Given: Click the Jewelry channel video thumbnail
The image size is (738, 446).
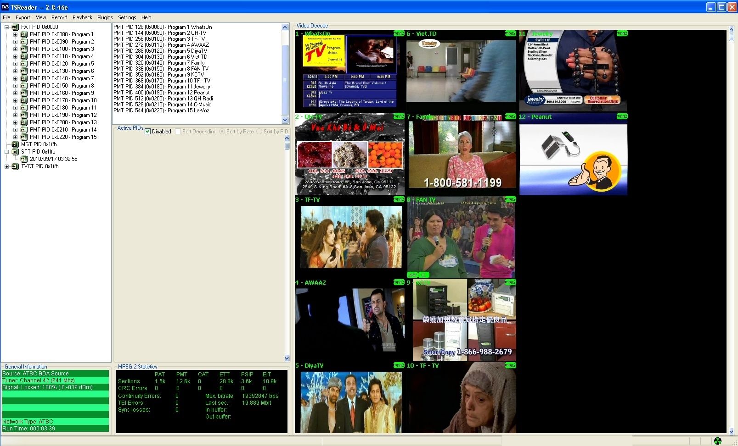Looking at the screenshot, I should (x=573, y=71).
